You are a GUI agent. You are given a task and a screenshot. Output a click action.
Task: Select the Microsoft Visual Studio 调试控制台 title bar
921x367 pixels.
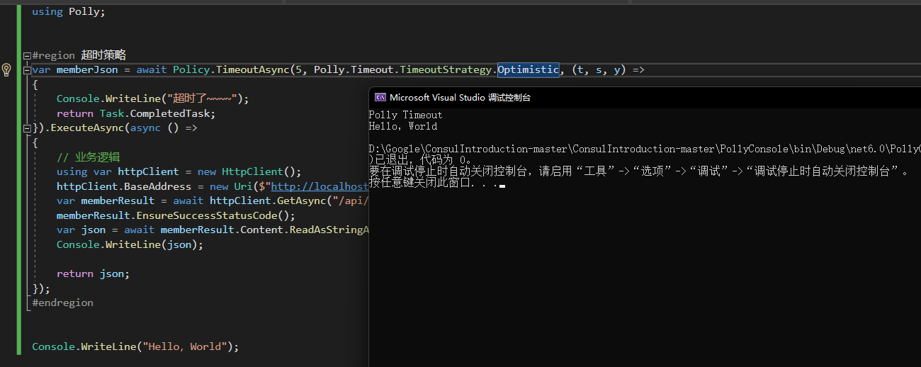645,98
